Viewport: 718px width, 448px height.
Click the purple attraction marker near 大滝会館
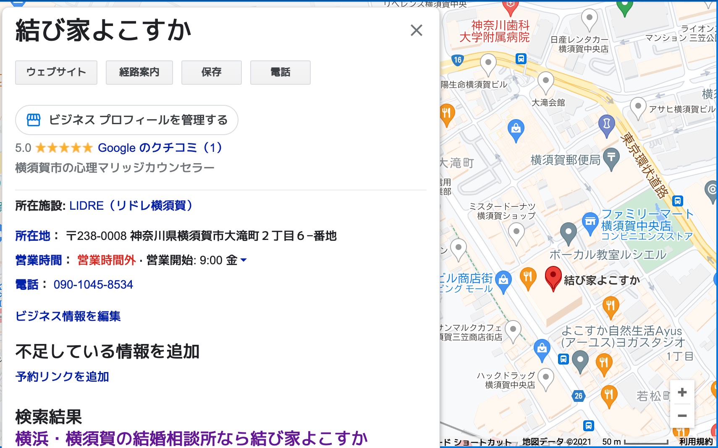(606, 125)
